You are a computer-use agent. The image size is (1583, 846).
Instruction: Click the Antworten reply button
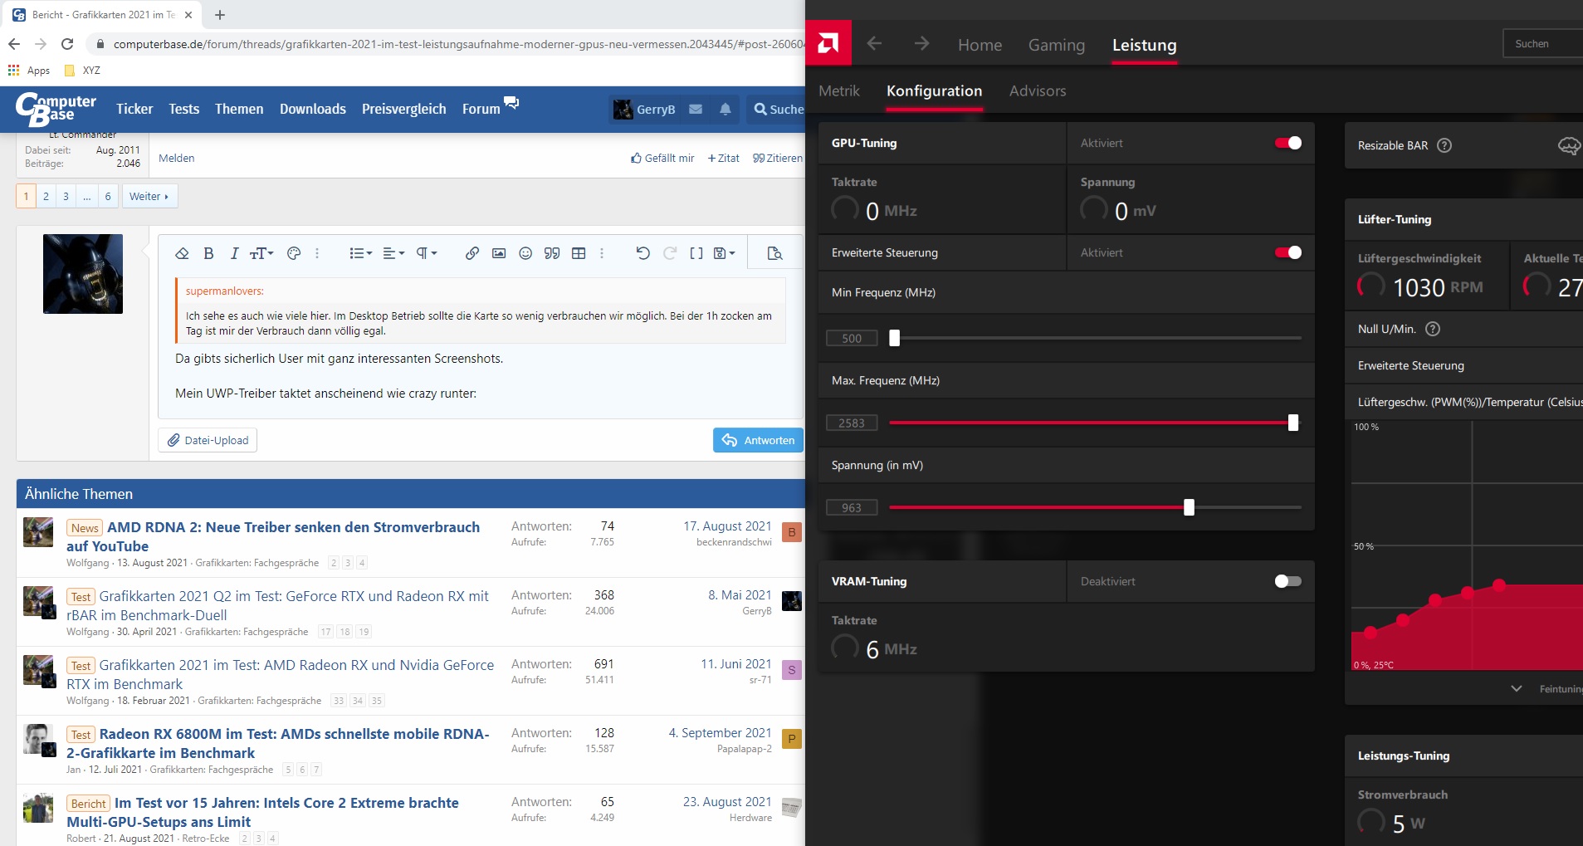758,440
